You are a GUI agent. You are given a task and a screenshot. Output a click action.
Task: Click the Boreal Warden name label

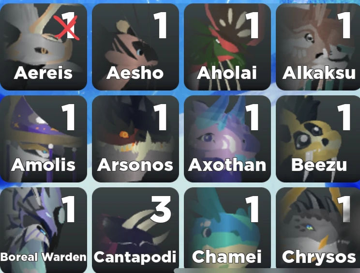[44, 257]
